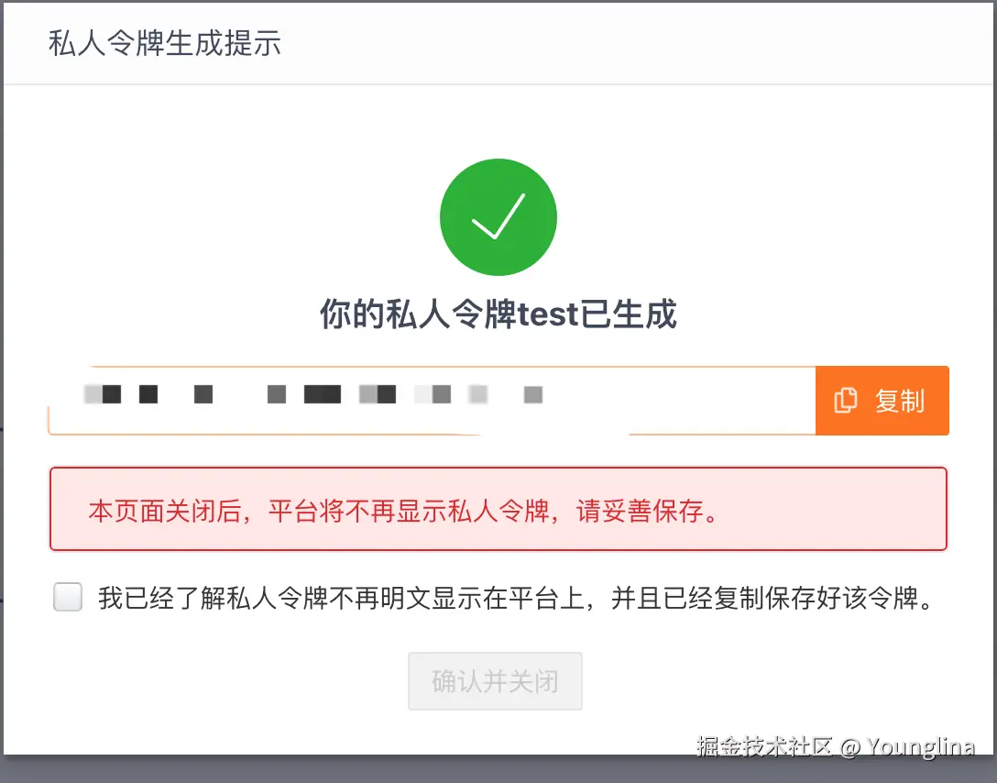Click the white tick mark inside the green circle
Screen dimensions: 997x783
click(498, 216)
